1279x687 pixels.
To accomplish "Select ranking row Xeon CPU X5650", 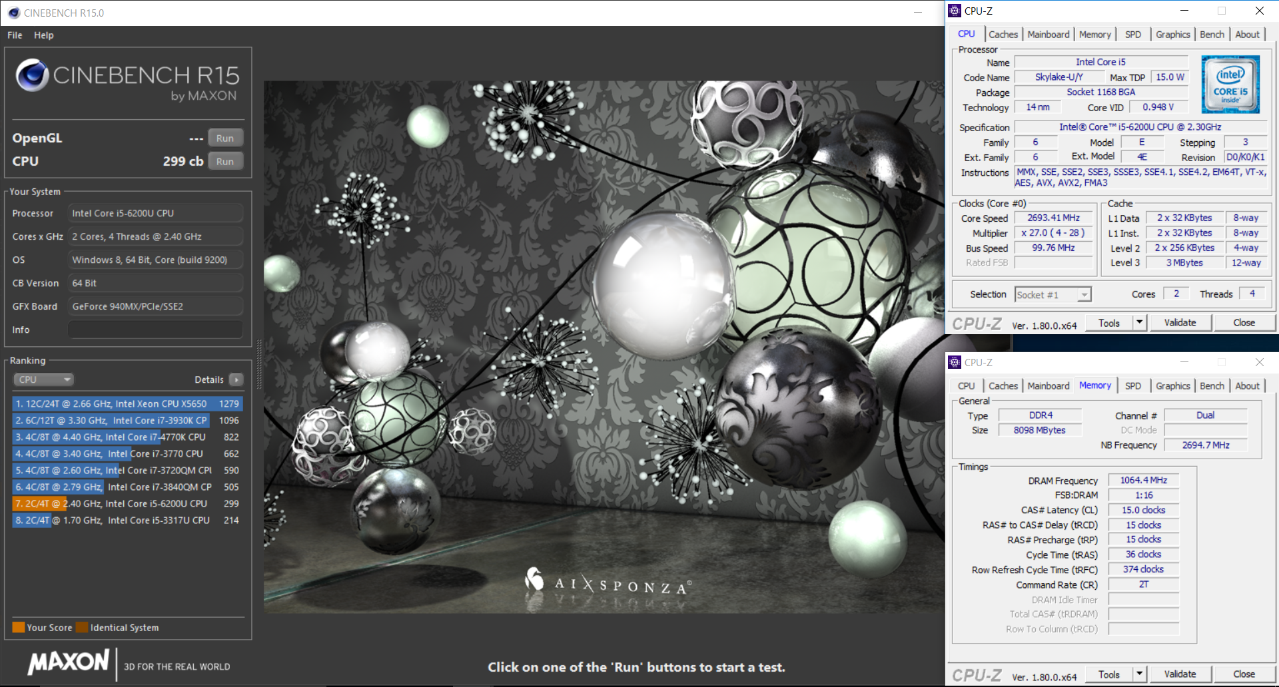I will [127, 403].
